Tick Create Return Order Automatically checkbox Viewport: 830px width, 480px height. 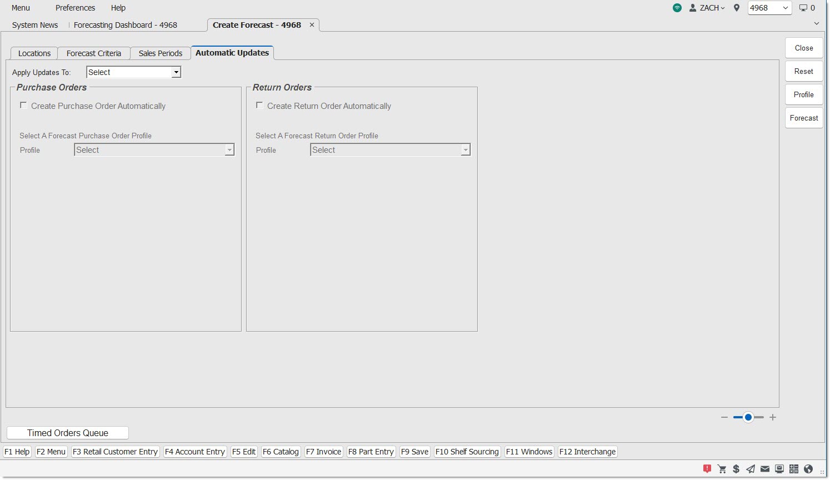(259, 106)
